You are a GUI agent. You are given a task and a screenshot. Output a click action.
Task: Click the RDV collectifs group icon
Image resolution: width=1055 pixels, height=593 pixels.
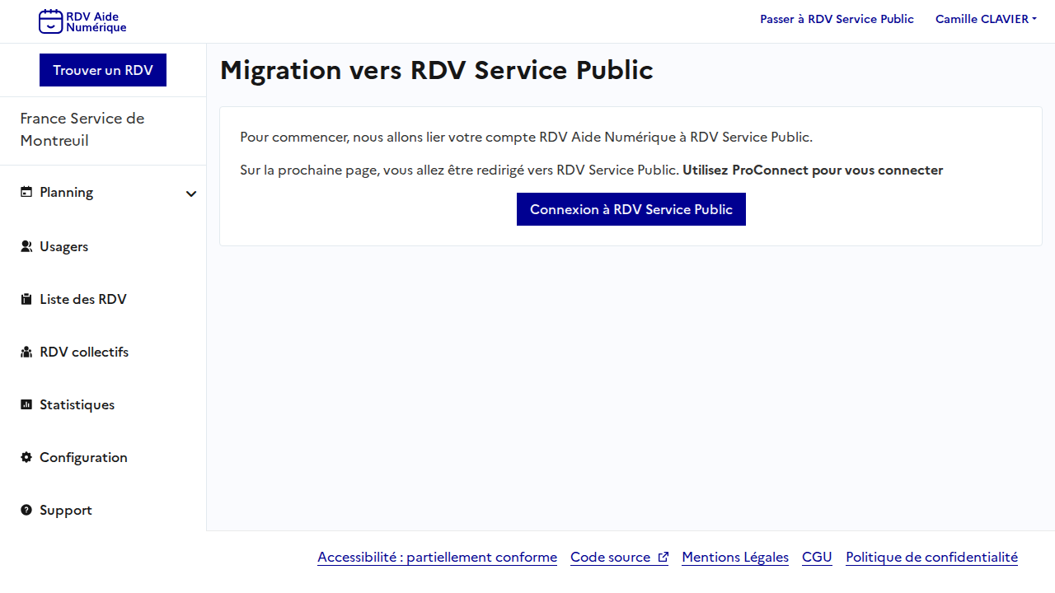[26, 352]
